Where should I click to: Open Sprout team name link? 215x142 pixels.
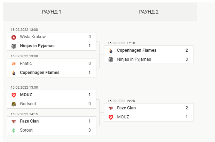pos(26,130)
